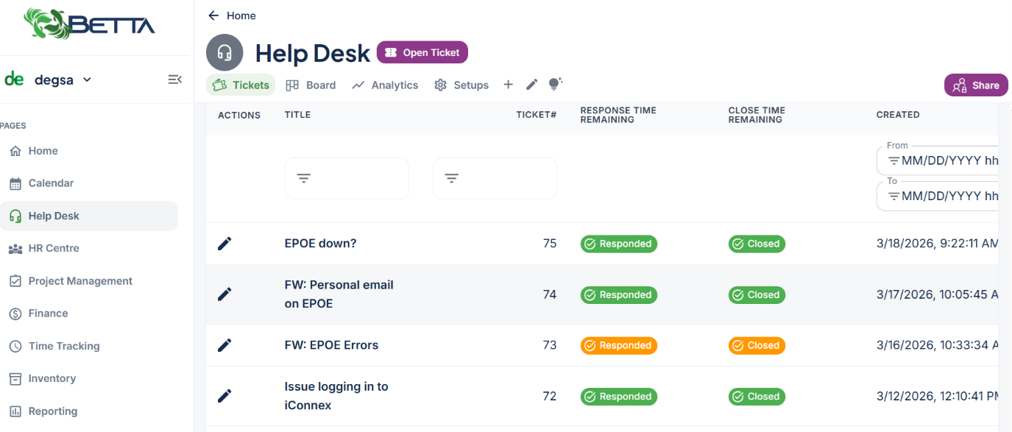Image resolution: width=1012 pixels, height=432 pixels.
Task: Click the pencil icon beside the tabs
Action: pyautogui.click(x=532, y=85)
